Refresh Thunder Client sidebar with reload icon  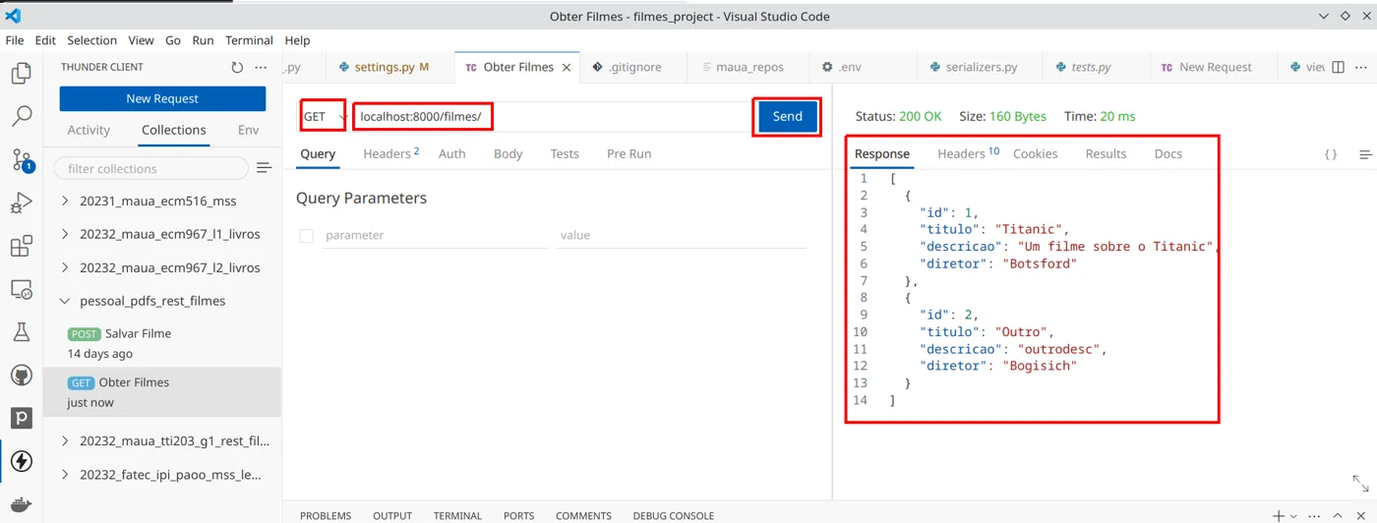tap(237, 67)
